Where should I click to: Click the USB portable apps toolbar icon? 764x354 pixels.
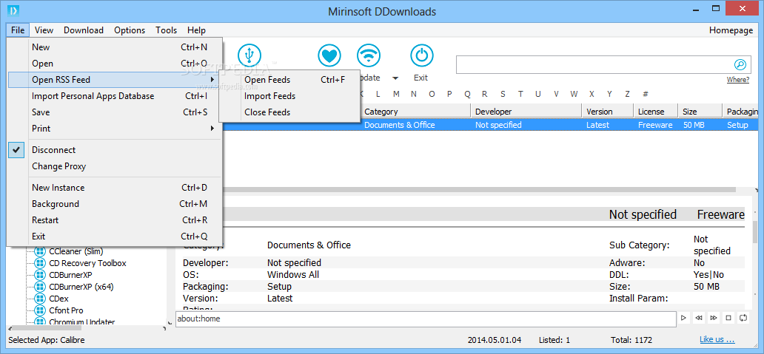[x=249, y=56]
